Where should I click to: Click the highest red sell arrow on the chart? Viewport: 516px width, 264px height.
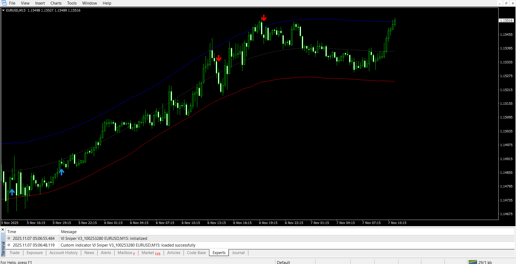coord(264,18)
